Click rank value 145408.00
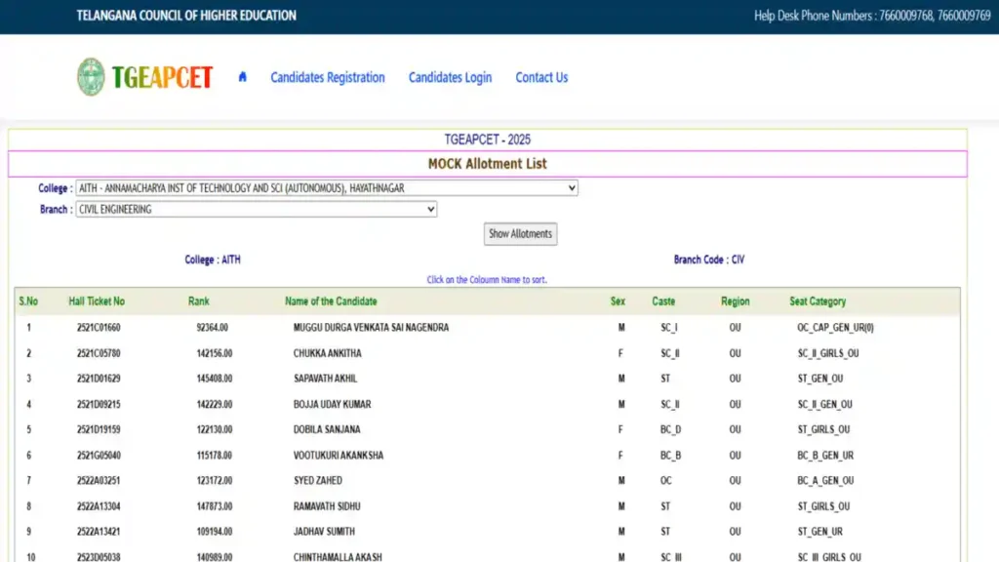 coord(214,379)
